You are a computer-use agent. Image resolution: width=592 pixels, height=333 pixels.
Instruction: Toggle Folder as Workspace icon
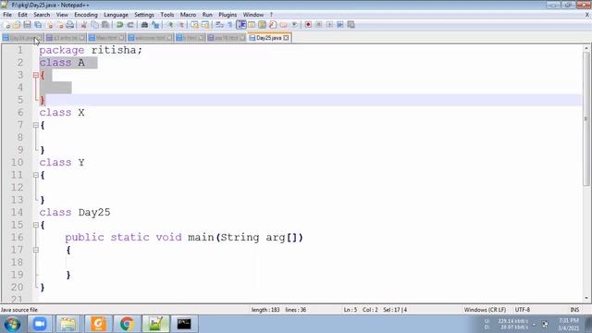tap(283, 25)
